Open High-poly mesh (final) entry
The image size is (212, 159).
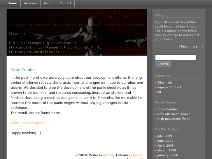point(174,119)
